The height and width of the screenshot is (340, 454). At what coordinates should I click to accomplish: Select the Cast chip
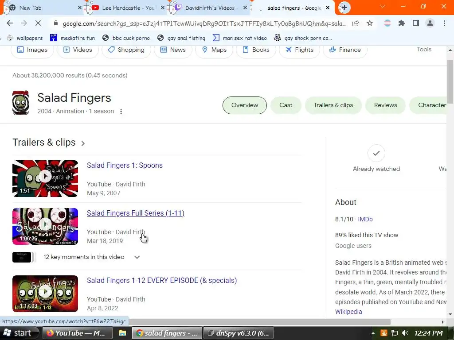286,105
